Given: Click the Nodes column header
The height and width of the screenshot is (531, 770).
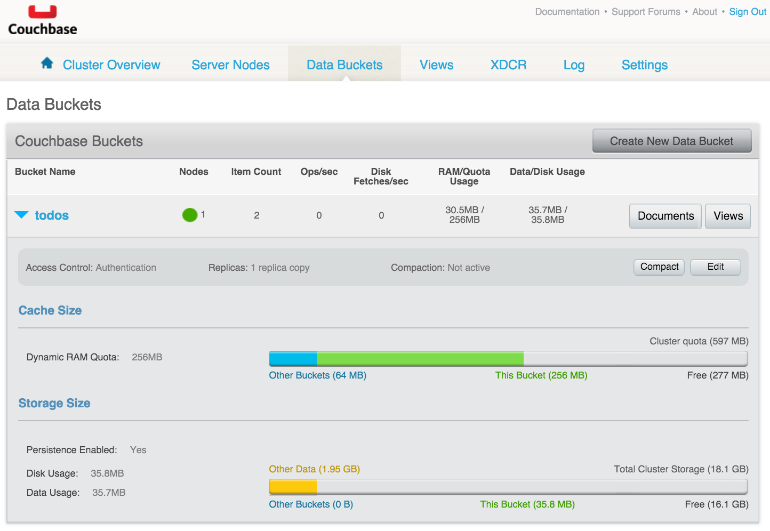Looking at the screenshot, I should click(194, 172).
